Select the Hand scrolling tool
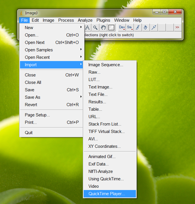 [103, 27]
